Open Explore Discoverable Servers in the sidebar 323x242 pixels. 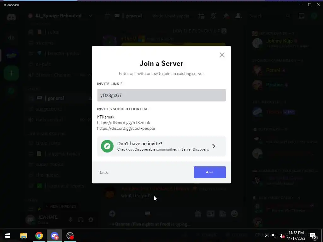pyautogui.click(x=11, y=91)
